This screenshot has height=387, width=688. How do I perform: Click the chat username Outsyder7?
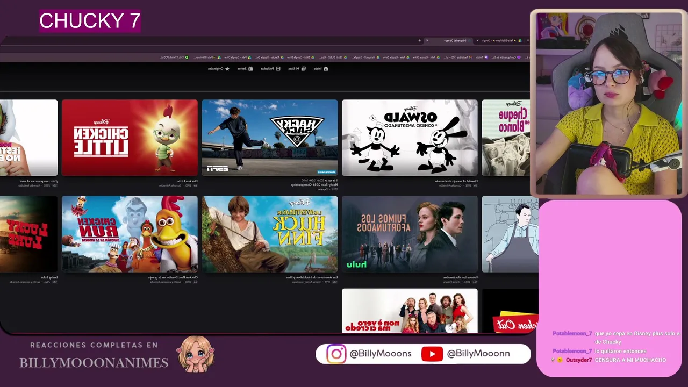(x=579, y=360)
